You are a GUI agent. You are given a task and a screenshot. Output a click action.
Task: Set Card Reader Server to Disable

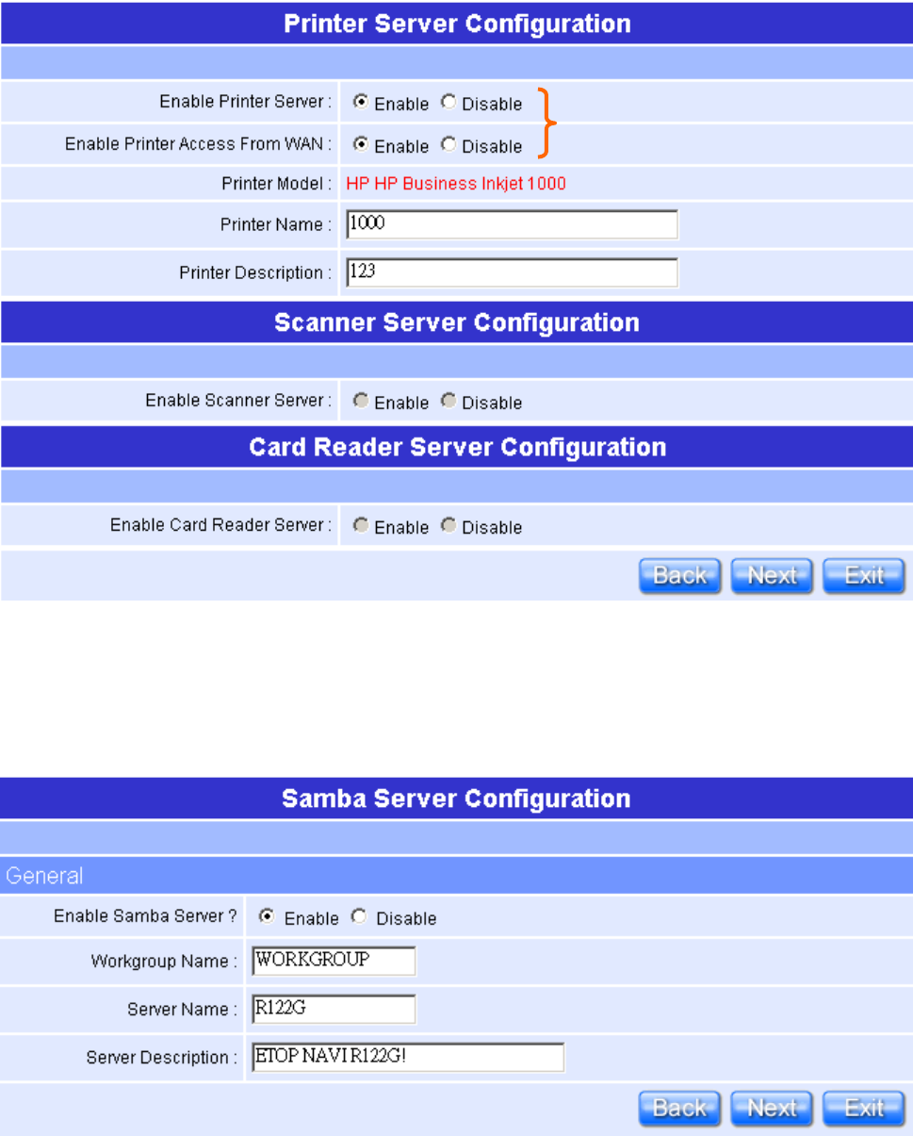coord(448,525)
